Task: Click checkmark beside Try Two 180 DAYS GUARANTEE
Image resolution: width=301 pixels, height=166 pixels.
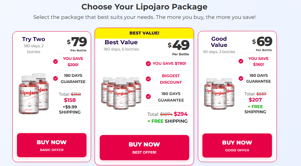Action: 55,78
